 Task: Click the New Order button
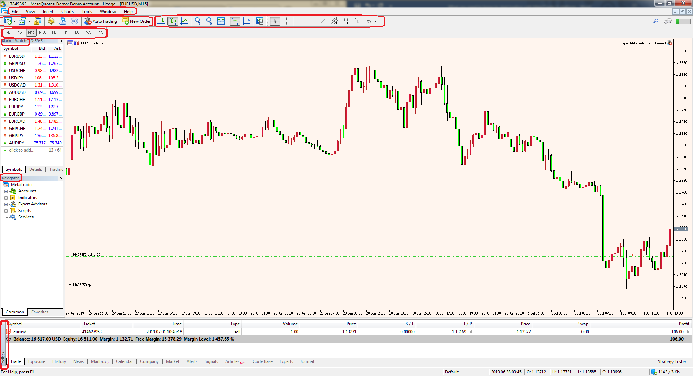(136, 21)
